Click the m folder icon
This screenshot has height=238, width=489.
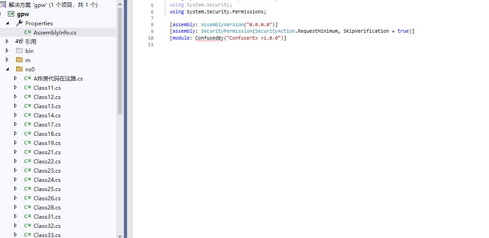click(x=19, y=60)
